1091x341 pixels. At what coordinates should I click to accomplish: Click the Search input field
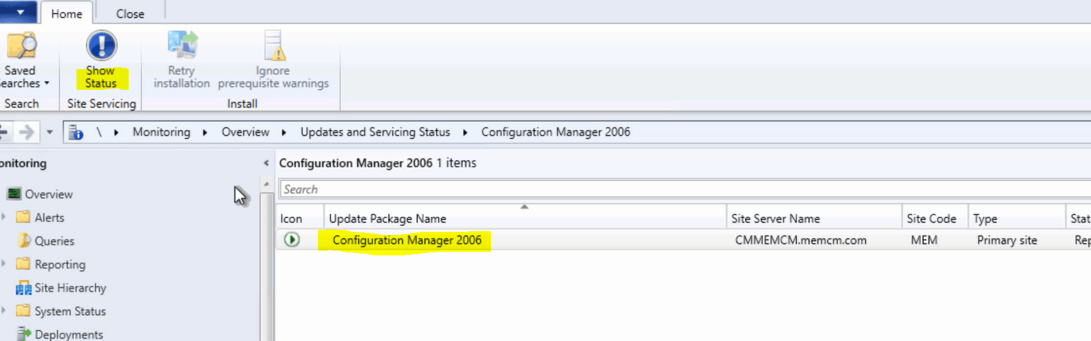[684, 189]
